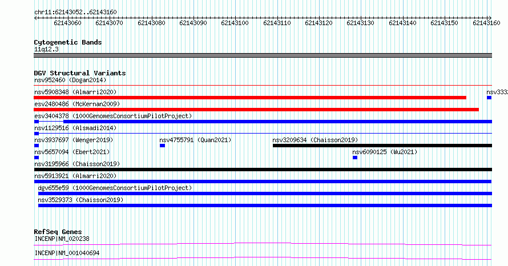Viewport: 508px width, 266px height.
Task: Click the gray 11q12.3 cytogenetic band bar
Action: (x=263, y=55)
